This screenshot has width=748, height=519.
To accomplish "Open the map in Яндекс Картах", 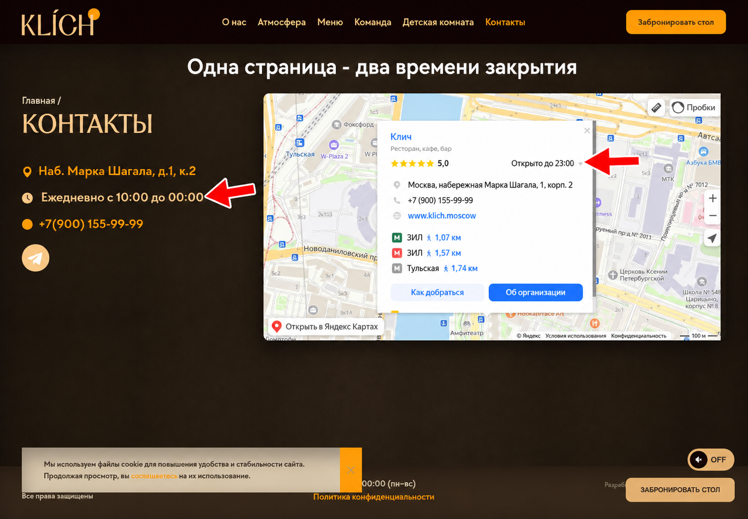I will 326,327.
